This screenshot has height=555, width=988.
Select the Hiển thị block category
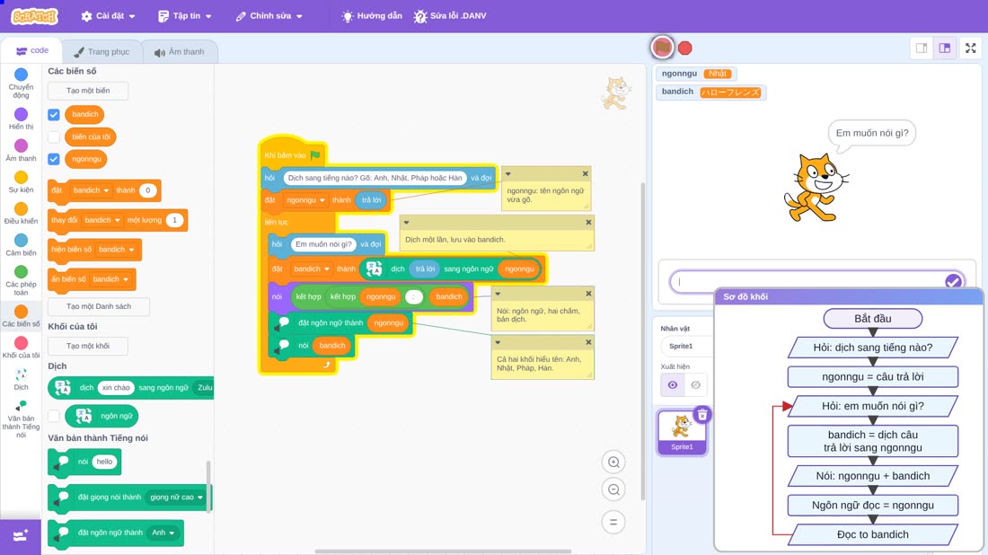21,119
